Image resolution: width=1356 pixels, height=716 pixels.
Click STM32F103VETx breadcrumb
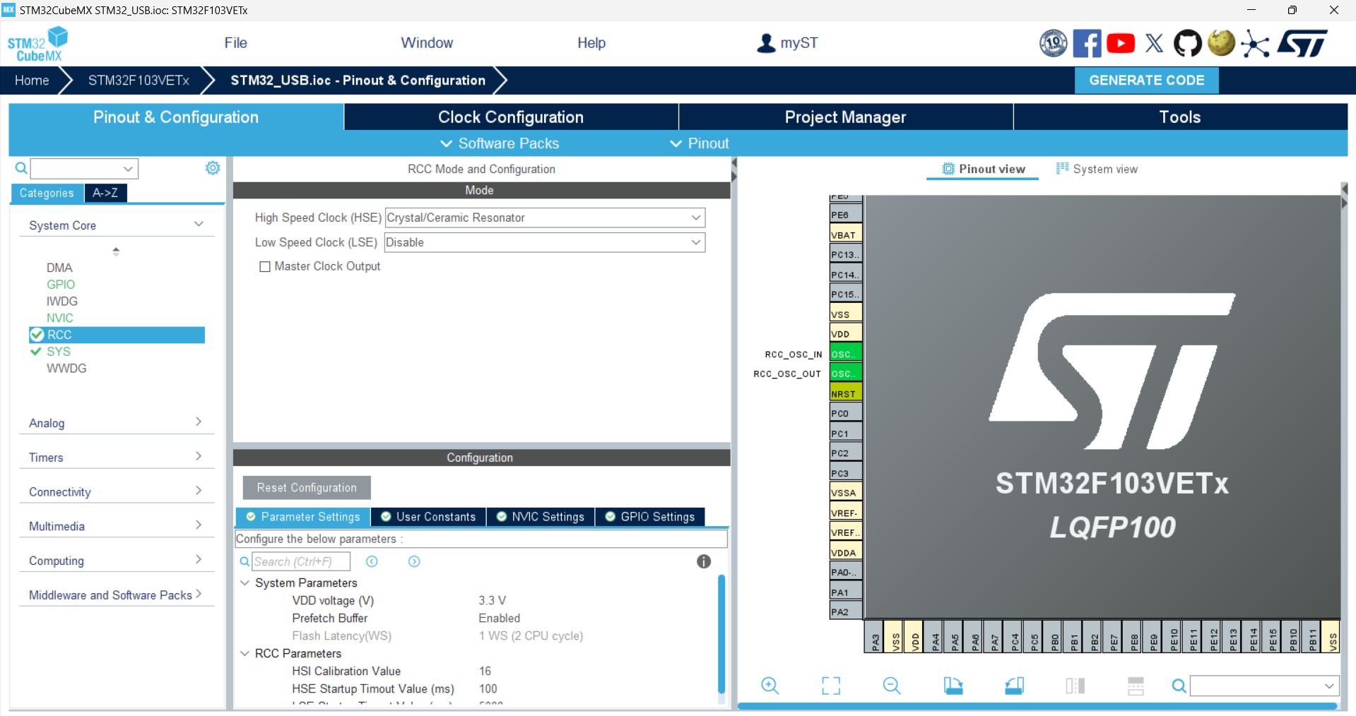click(138, 80)
